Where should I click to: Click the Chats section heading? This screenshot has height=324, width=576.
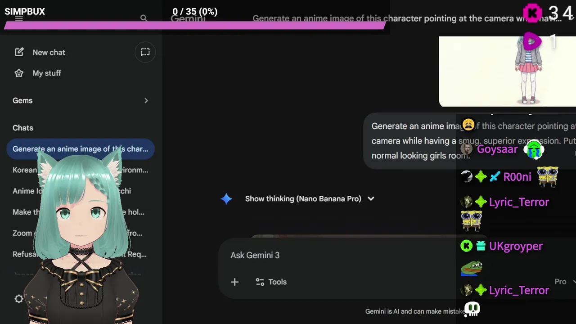[x=23, y=128]
